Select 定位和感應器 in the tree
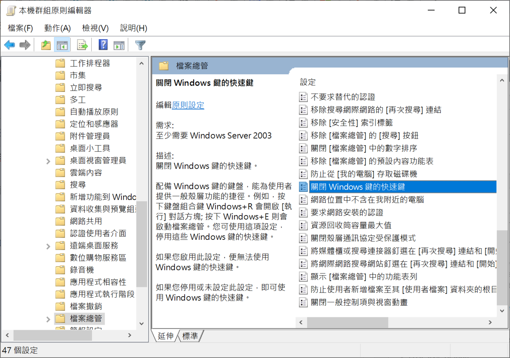Viewport: 510px width, 358px height. [x=94, y=124]
